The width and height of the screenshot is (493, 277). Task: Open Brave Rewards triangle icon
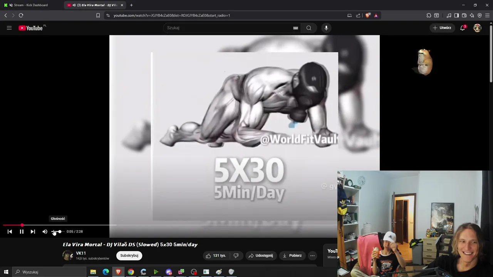coord(376,15)
